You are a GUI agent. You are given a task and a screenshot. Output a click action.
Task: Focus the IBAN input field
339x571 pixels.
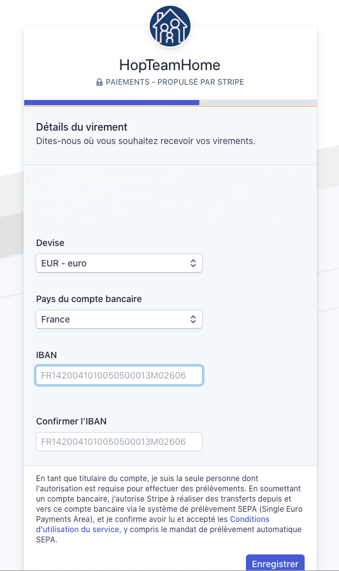pos(119,375)
